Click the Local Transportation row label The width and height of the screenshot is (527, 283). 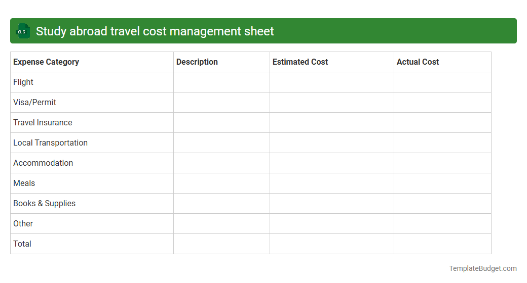click(50, 143)
